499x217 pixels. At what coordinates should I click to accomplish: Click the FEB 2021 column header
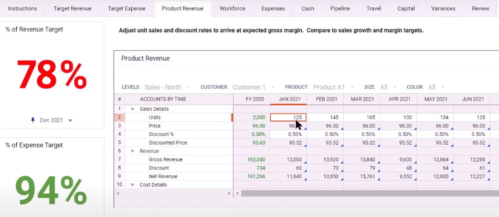[x=325, y=99]
